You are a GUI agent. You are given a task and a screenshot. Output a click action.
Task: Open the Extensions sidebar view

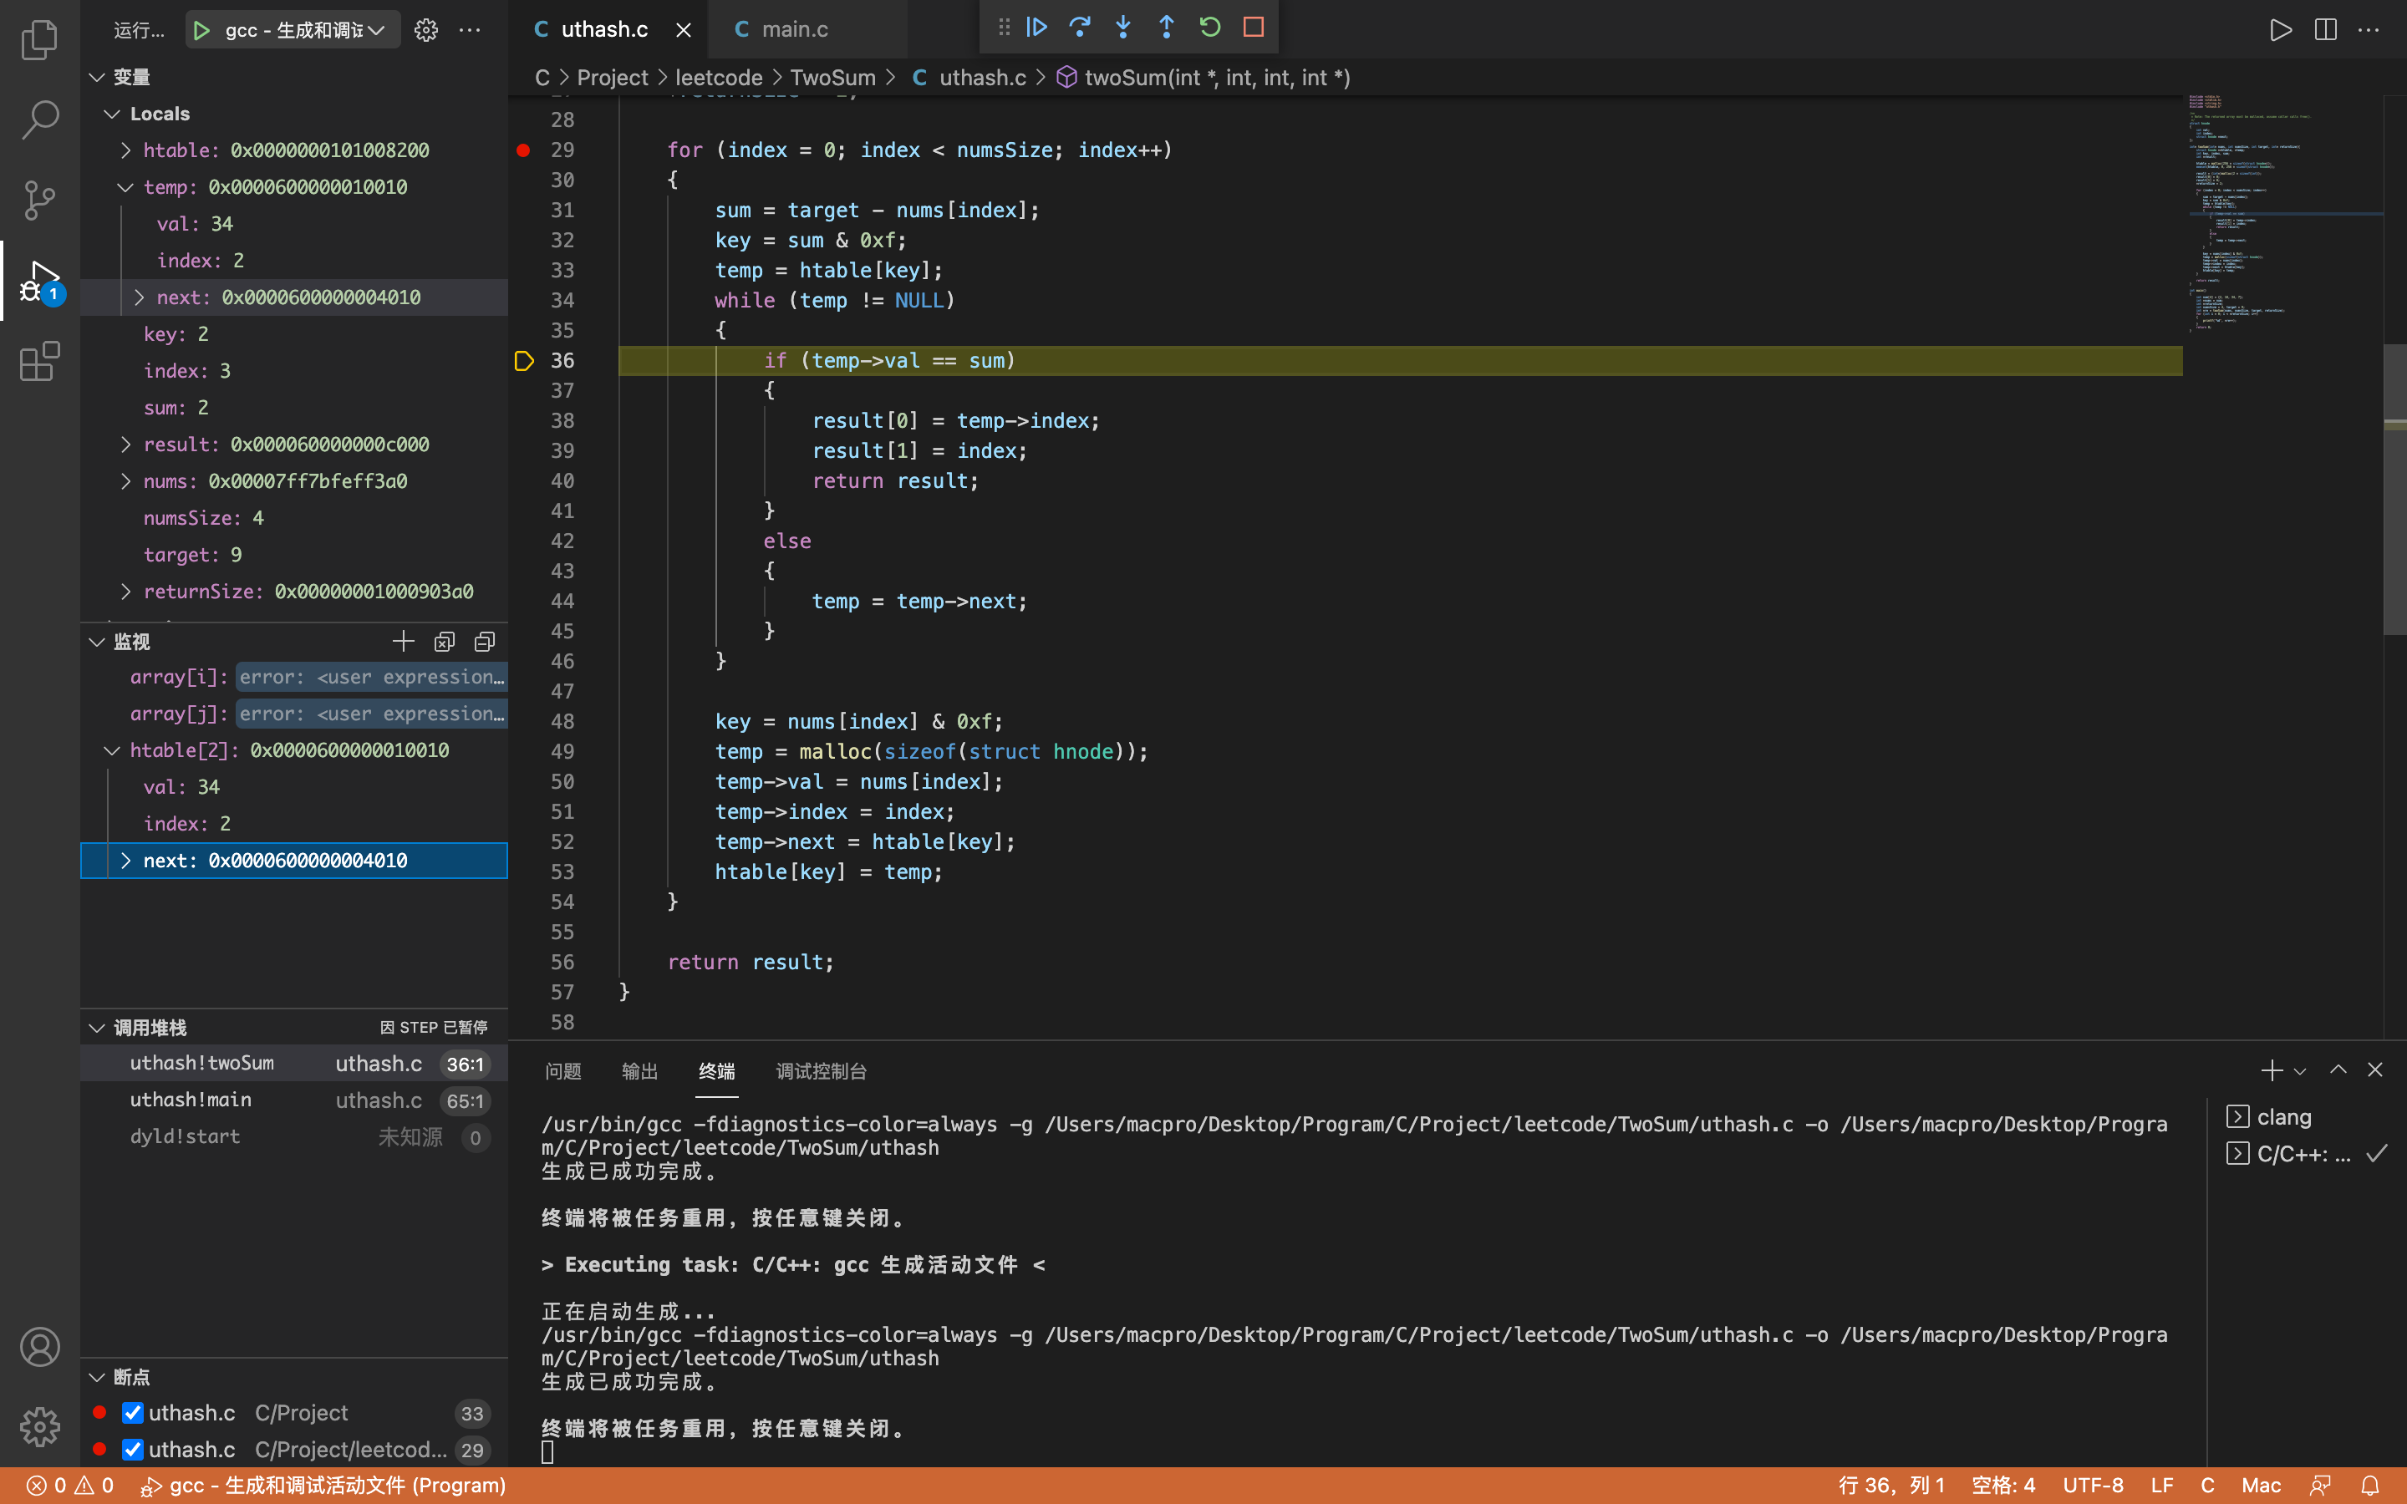point(40,361)
